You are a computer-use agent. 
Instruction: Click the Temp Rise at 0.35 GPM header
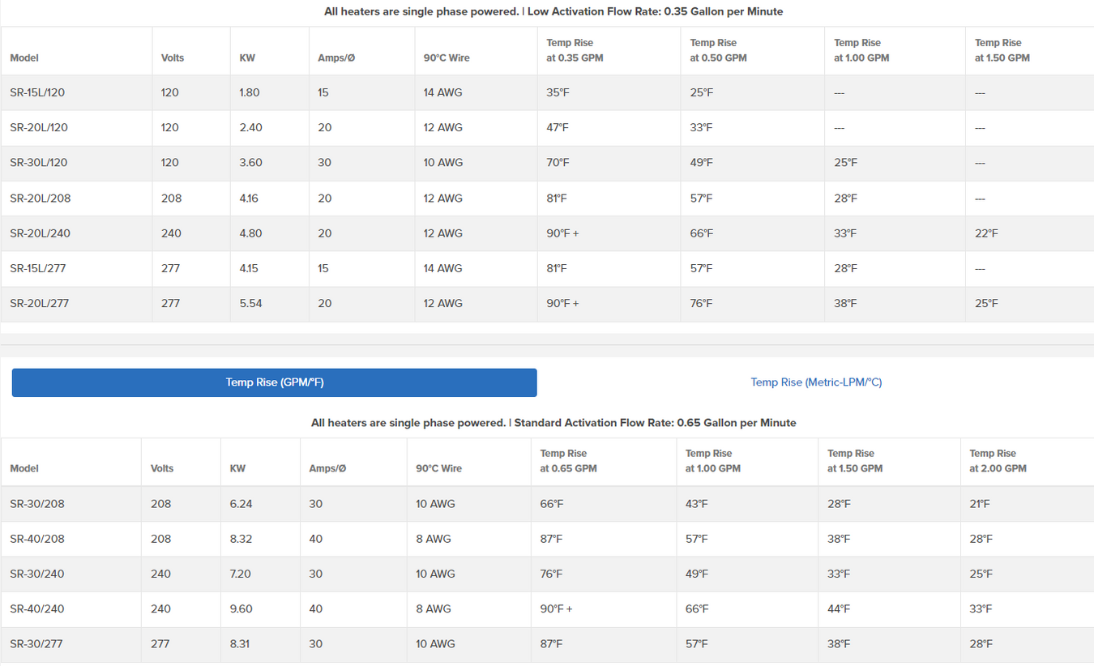(x=574, y=50)
